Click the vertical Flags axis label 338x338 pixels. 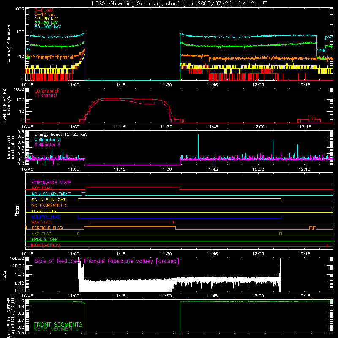(x=17, y=211)
